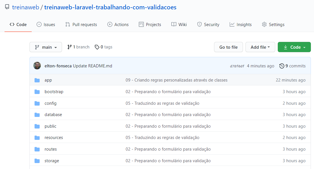Click the tag icon next to 0 tags
This screenshot has width=314, height=169.
tap(97, 47)
